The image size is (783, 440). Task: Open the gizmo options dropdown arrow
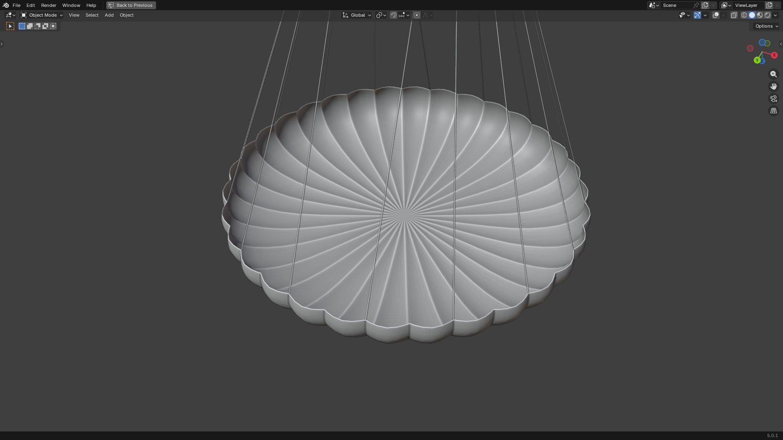tap(705, 15)
